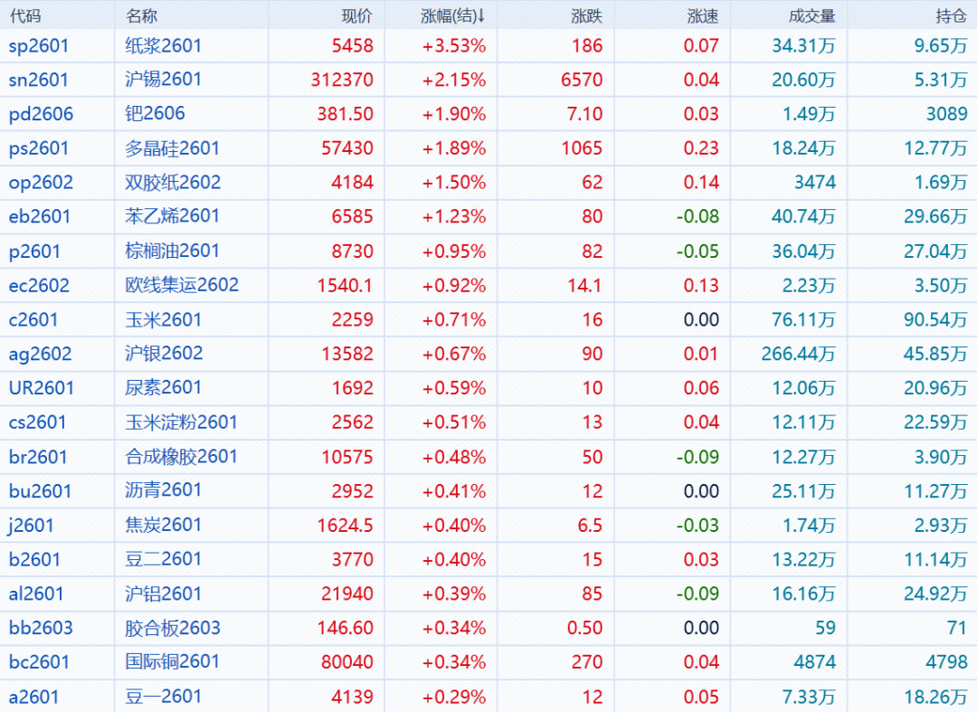The width and height of the screenshot is (977, 712).
Task: Open contract code bb2603
Action: [41, 628]
